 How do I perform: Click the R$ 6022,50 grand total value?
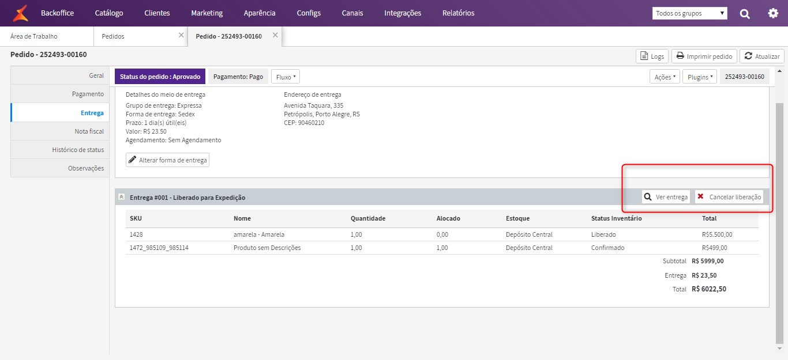pos(709,289)
